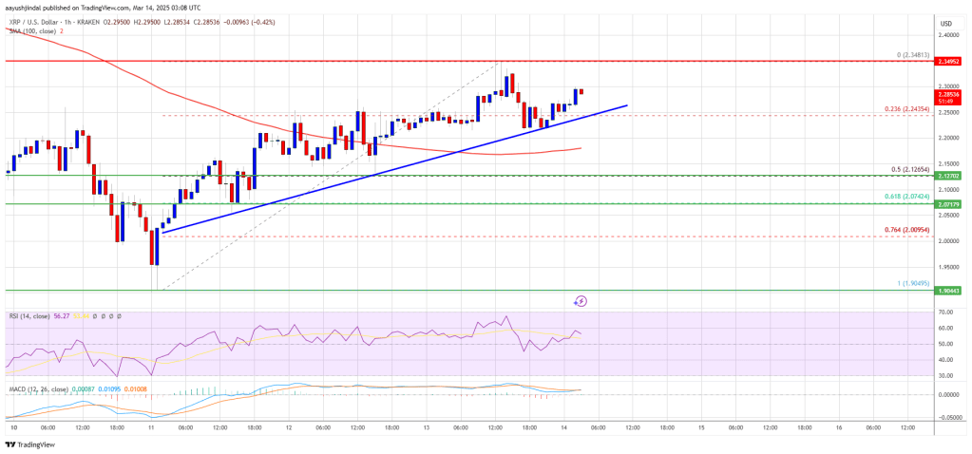972x454 pixels.
Task: Select the XRP / U.S. Dollar symbol title
Action: [x=34, y=22]
